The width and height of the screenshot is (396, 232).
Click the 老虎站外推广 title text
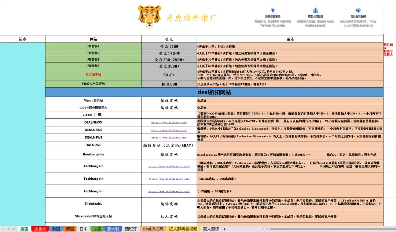tap(191, 18)
